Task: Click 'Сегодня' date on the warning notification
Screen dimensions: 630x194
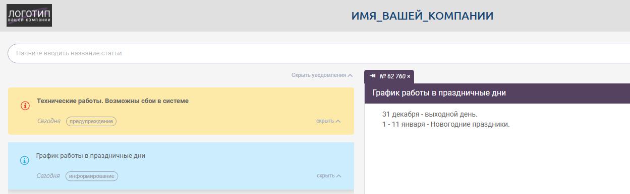Action: point(49,121)
